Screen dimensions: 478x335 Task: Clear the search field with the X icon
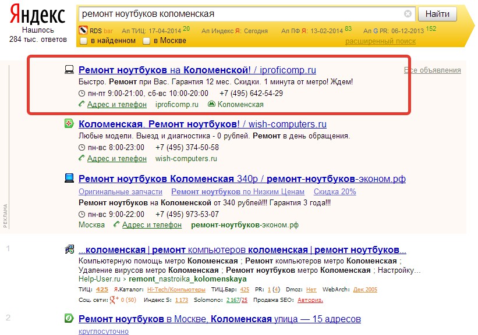click(408, 14)
